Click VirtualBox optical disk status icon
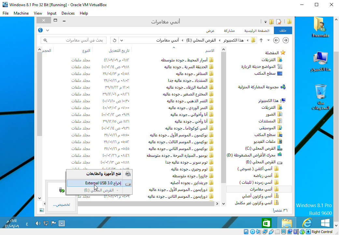 point(252,232)
